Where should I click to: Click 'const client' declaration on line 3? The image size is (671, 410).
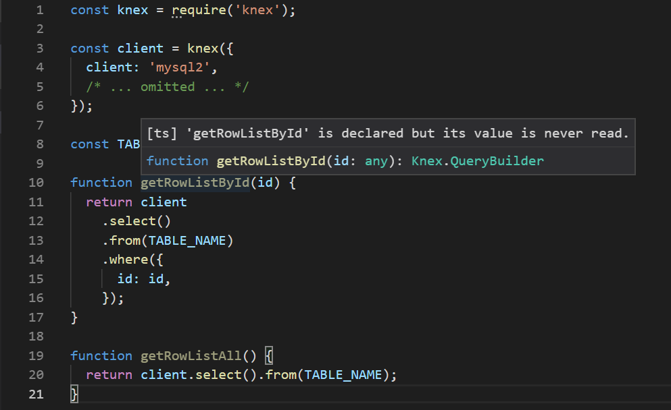tap(117, 49)
